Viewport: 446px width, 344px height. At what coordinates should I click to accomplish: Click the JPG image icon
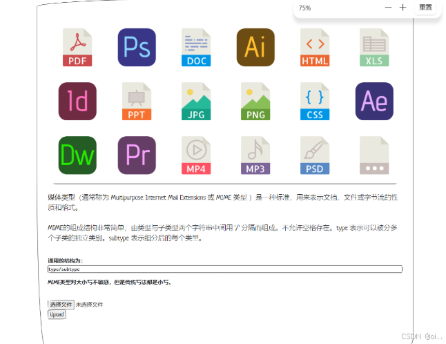196,102
